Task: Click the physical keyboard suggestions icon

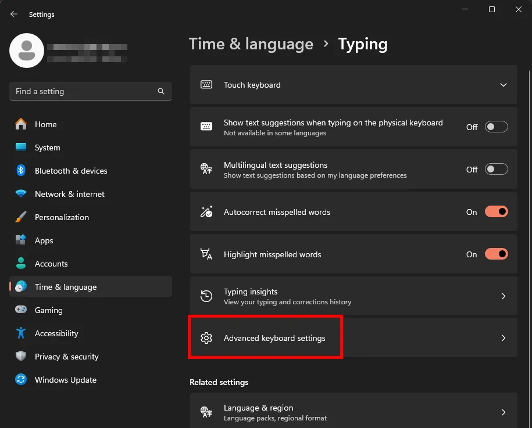Action: click(x=206, y=127)
